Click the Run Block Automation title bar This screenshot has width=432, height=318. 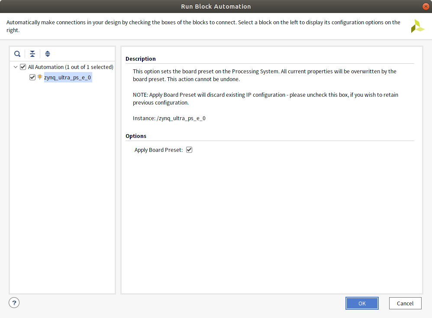click(x=216, y=7)
